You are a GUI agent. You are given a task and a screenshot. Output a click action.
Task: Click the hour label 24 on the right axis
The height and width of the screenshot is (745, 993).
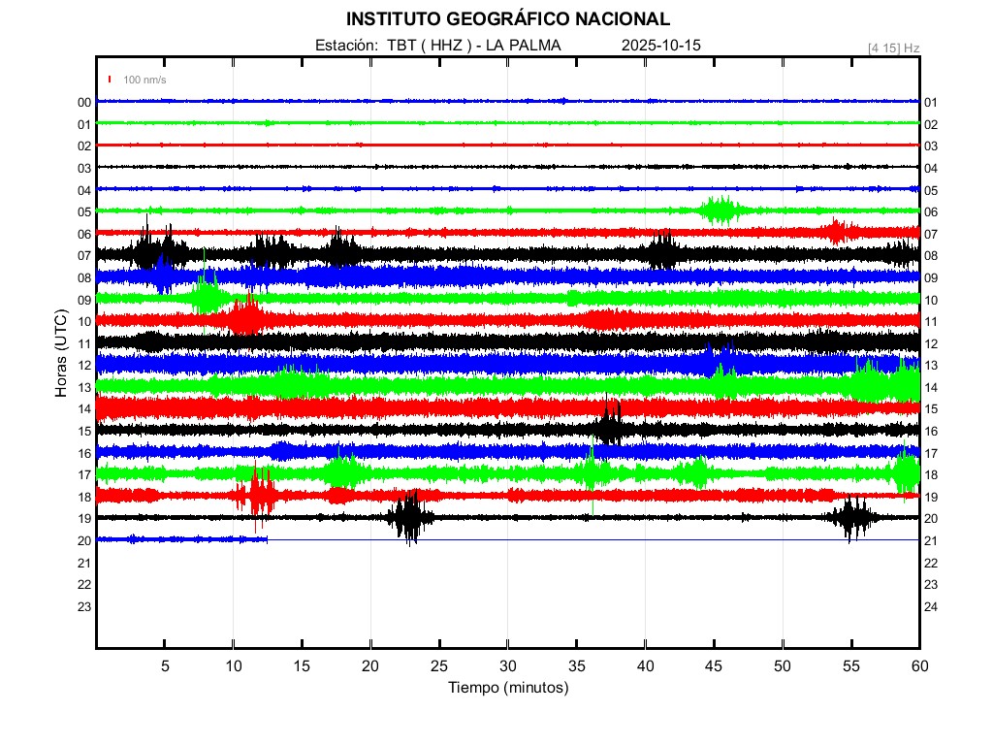click(x=931, y=607)
